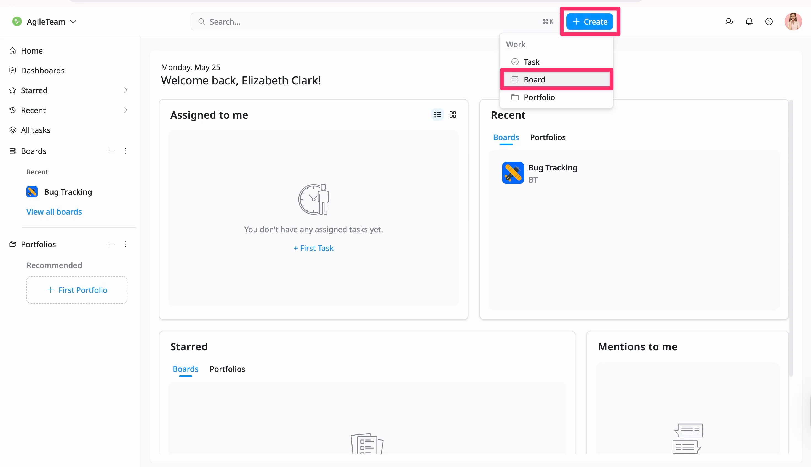Screen dimensions: 811x467
Task: Click the + First Task link
Action: point(314,248)
